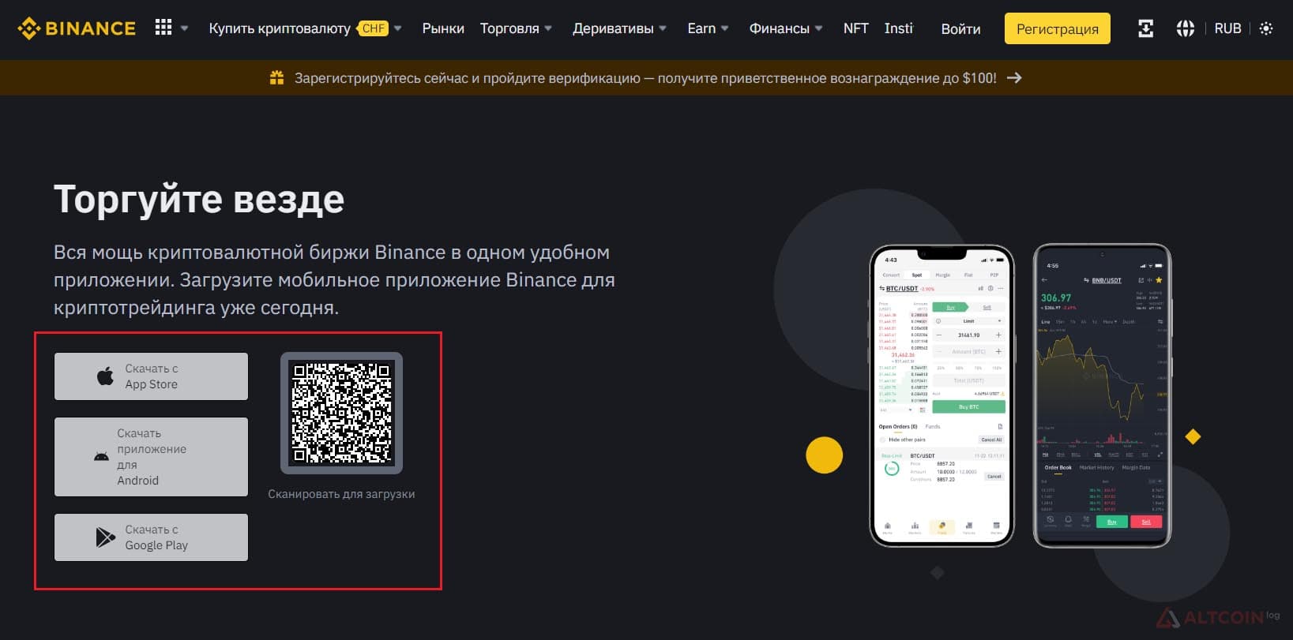This screenshot has height=640, width=1293.
Task: Open the Insti menu item
Action: click(898, 28)
